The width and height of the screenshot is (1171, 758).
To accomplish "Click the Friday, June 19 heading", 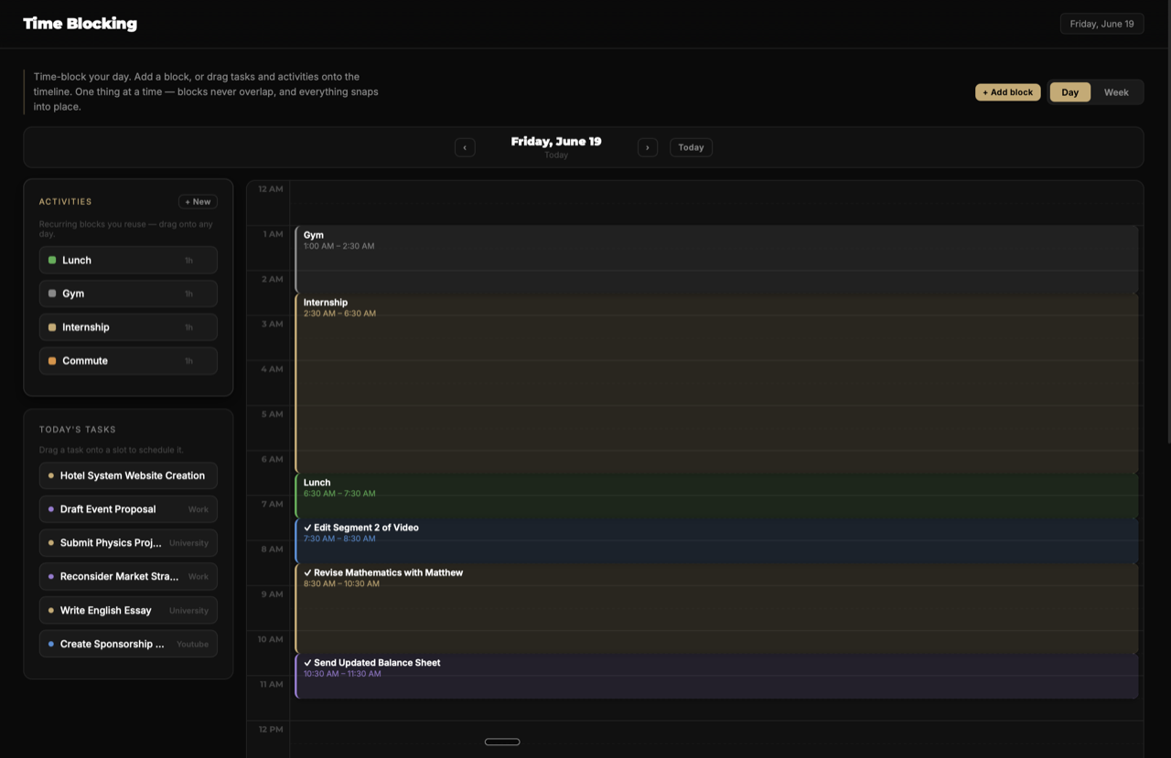I will (556, 142).
